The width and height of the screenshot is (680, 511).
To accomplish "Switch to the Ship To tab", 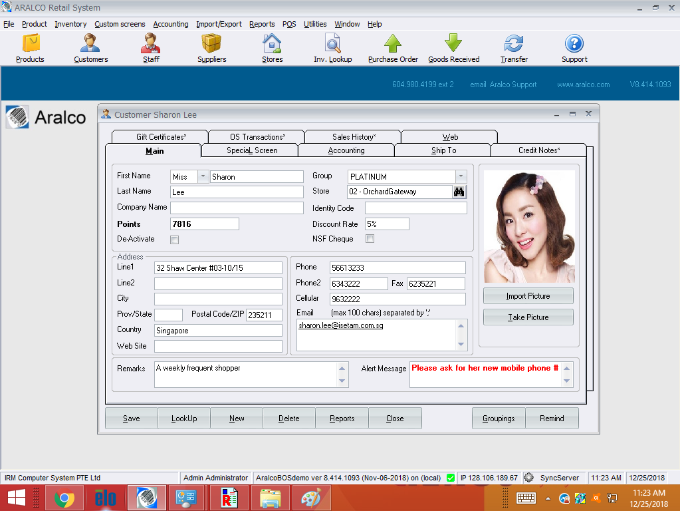I will pos(443,150).
